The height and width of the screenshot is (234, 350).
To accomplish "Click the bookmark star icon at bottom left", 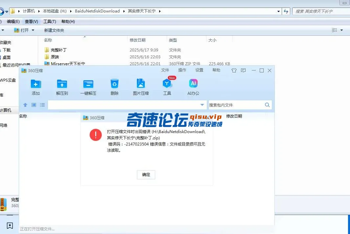I will [x=10, y=225].
